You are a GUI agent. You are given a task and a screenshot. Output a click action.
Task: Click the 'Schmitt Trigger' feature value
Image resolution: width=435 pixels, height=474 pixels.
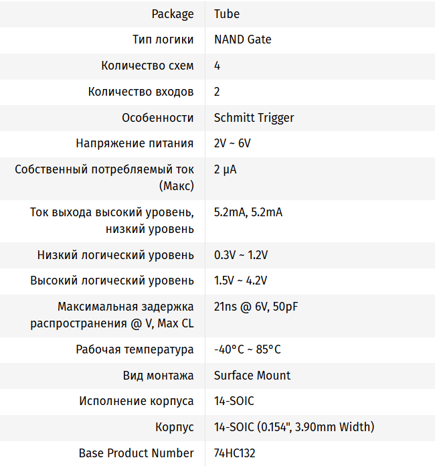[254, 118]
